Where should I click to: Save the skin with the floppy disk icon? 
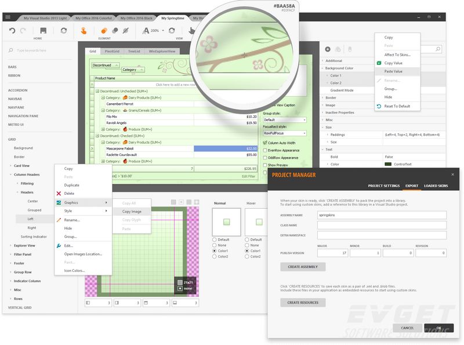(43, 31)
